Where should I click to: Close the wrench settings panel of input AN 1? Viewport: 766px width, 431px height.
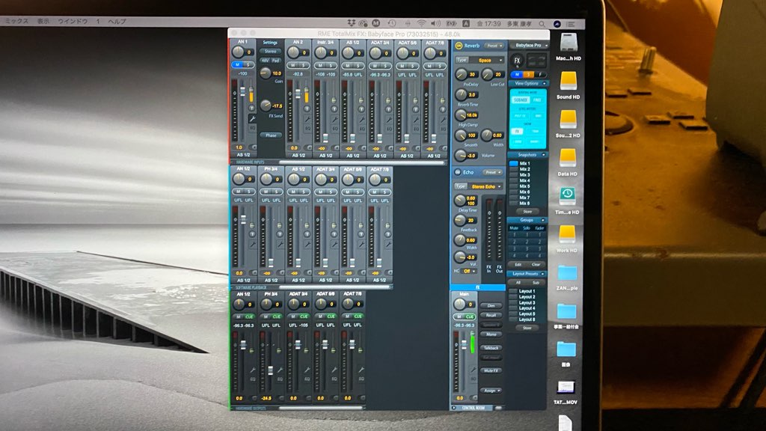(252, 119)
